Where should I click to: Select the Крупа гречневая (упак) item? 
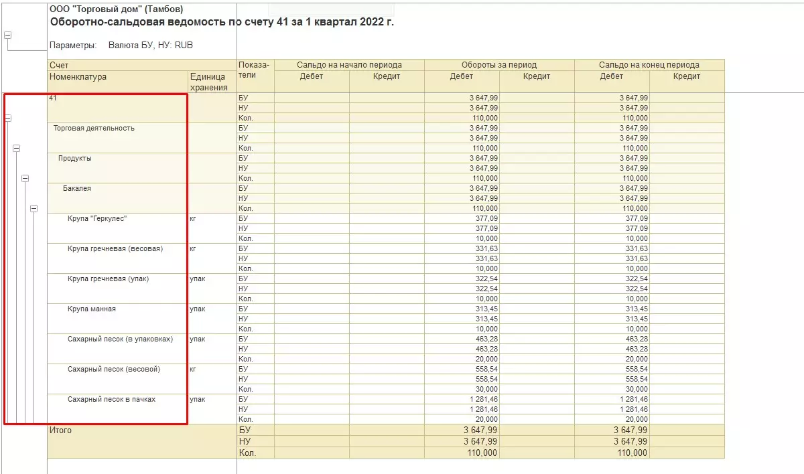108,279
